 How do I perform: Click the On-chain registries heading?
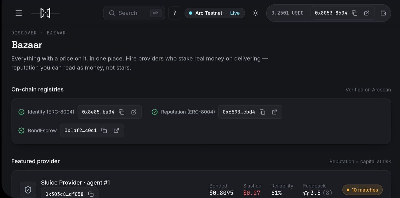[37, 89]
